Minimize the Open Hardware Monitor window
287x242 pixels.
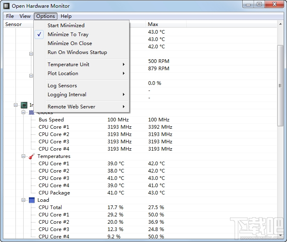pos(248,4)
